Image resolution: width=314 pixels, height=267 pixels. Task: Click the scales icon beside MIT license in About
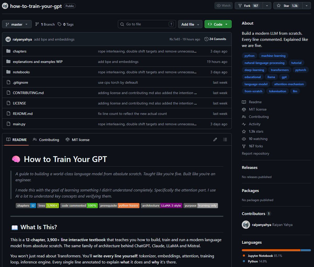[244, 109]
